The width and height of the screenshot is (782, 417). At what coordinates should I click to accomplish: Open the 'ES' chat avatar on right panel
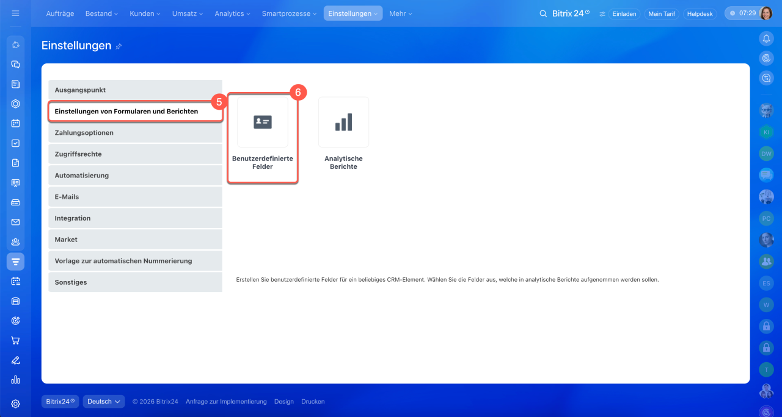(x=766, y=283)
